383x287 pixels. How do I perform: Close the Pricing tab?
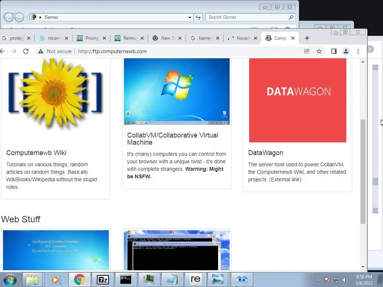pos(104,38)
